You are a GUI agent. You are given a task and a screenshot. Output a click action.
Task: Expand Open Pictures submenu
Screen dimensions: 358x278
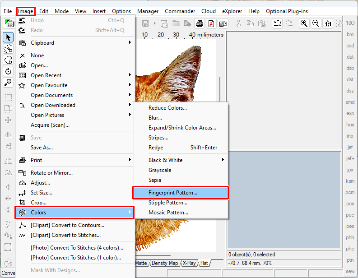tap(75, 115)
